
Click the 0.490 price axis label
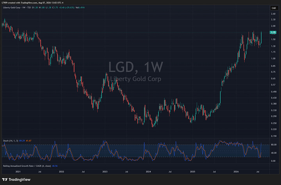pos(274,92)
